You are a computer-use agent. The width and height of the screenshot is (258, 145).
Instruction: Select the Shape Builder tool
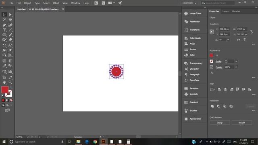(x=4, y=55)
